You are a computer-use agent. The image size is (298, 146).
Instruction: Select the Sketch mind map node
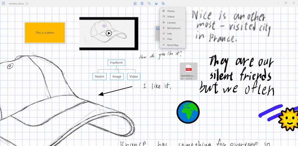(99, 77)
